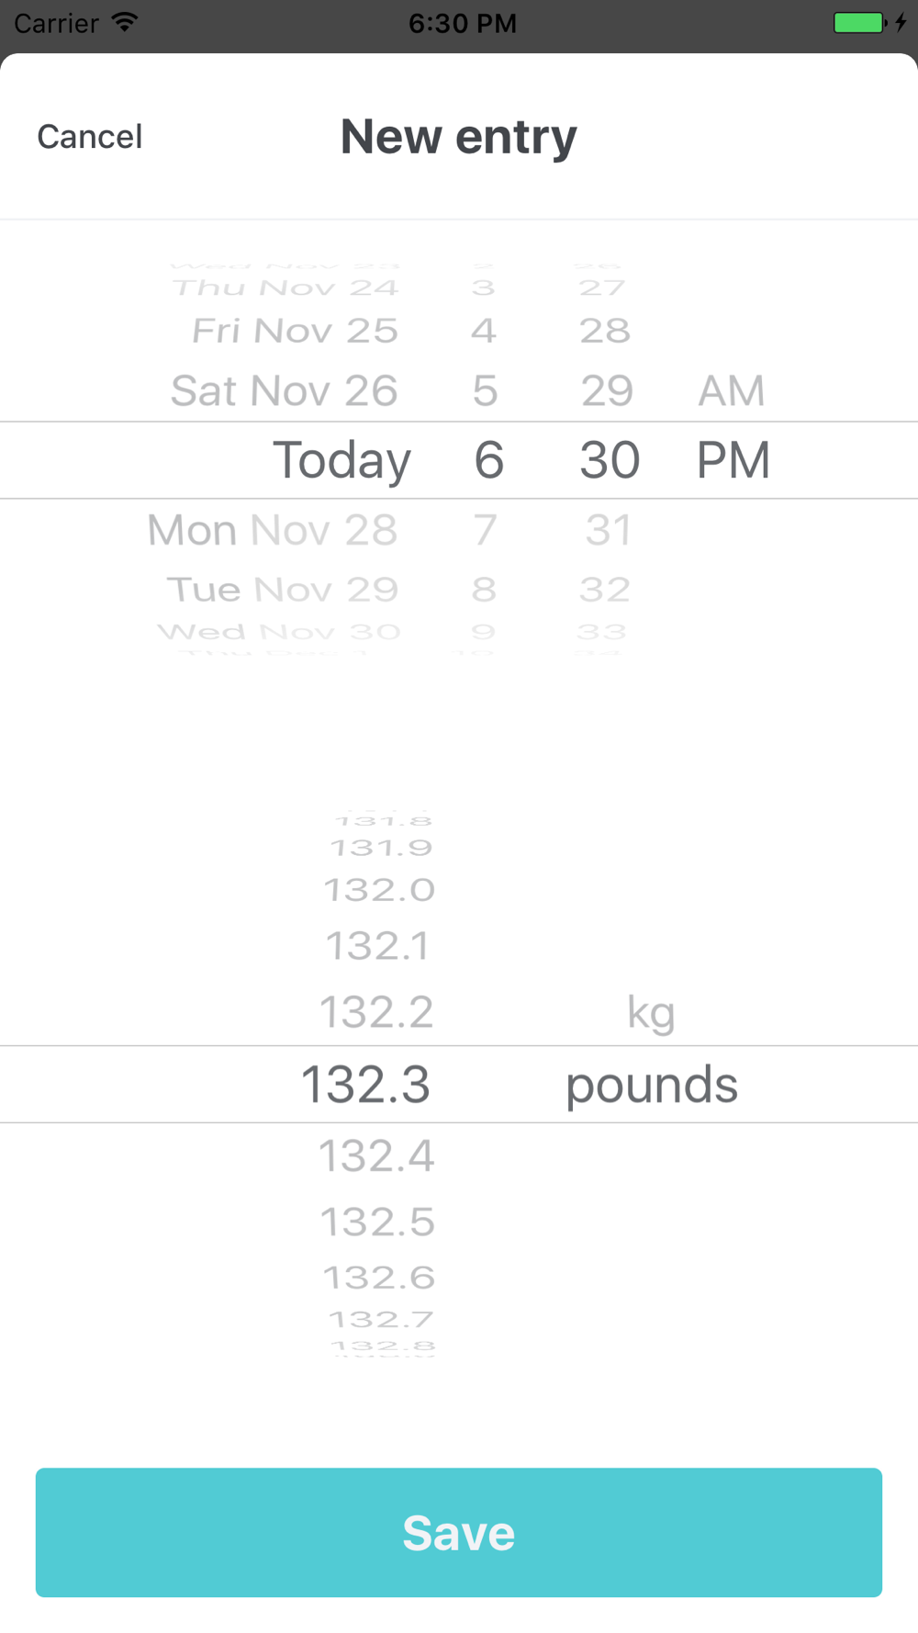Pick 132.0 in weight wheel
This screenshot has width=918, height=1633.
[379, 890]
